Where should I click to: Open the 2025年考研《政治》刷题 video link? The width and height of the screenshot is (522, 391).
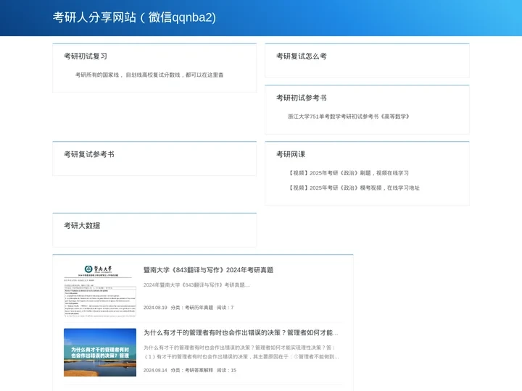tap(348, 173)
